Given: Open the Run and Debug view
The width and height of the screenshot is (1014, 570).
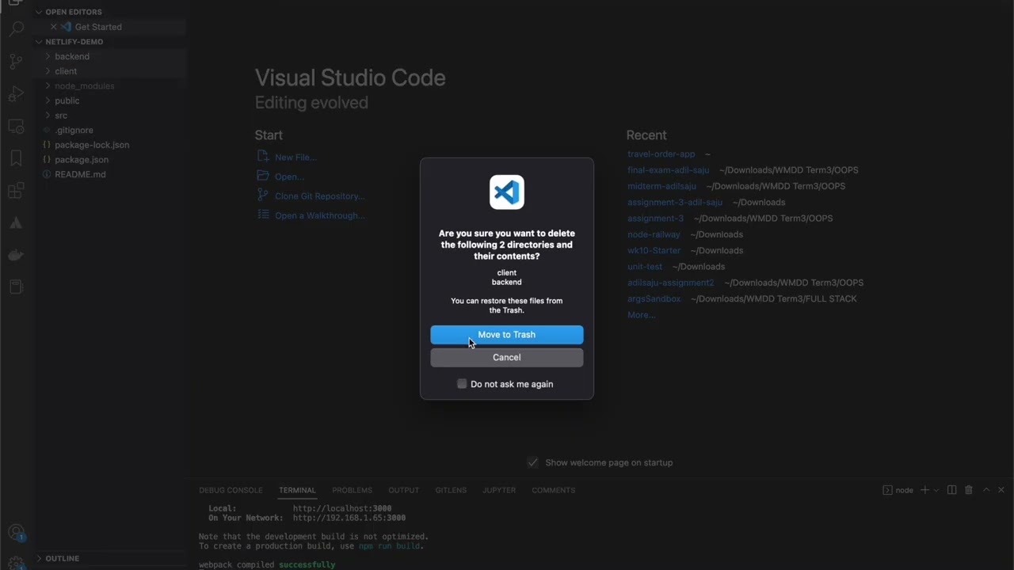Looking at the screenshot, I should [x=16, y=94].
